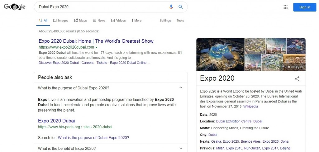This screenshot has width=319, height=152.
Task: Open the large Expo dome image
Action: click(220, 55)
